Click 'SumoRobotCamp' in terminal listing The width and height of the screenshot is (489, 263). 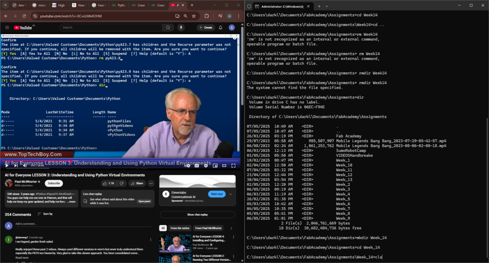pyautogui.click(x=351, y=150)
